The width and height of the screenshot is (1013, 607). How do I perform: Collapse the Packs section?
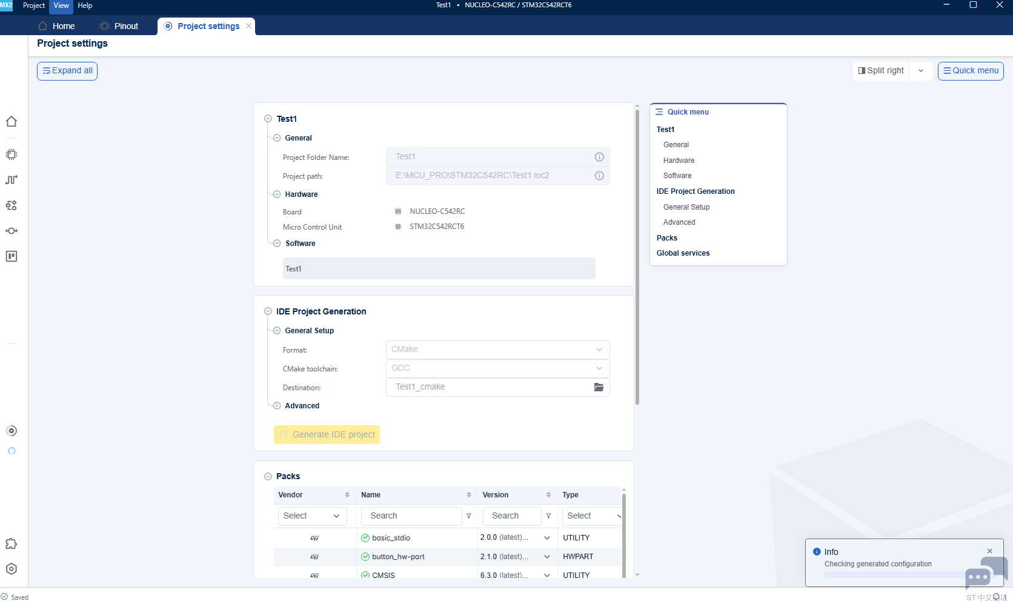268,477
